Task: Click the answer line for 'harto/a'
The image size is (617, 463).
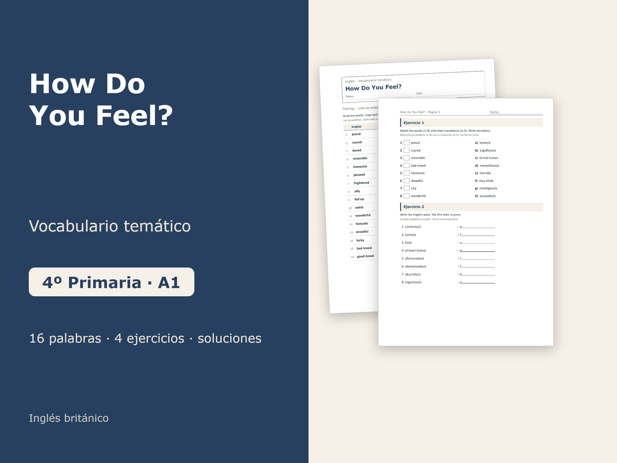Action: coord(478,235)
